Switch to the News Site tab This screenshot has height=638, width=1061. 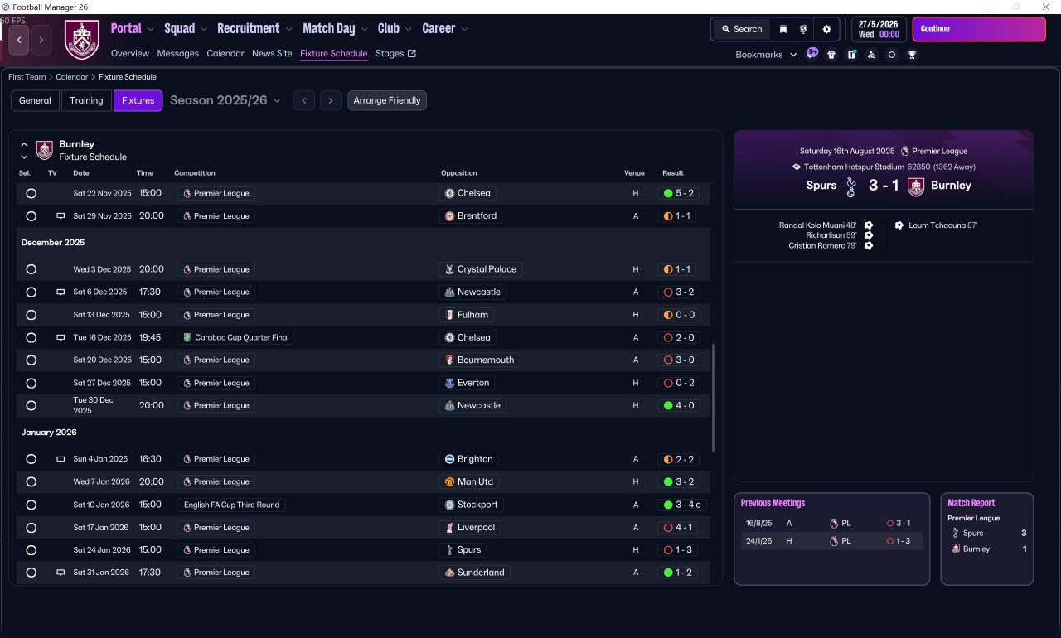[x=272, y=53]
